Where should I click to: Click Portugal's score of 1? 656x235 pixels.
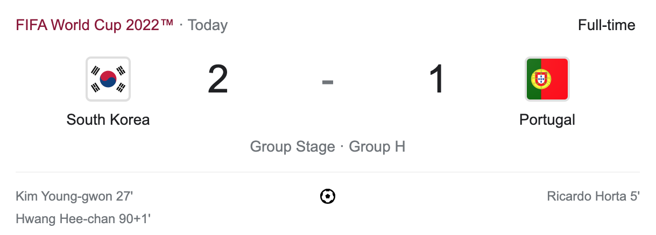(x=436, y=80)
